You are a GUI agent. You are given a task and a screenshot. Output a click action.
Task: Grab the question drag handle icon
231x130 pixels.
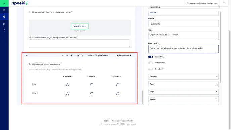[x=27, y=55]
